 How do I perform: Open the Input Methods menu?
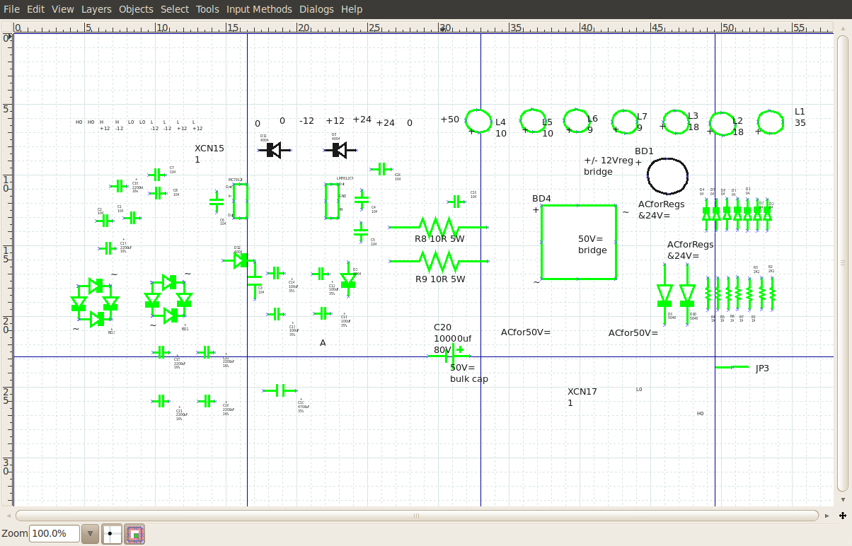pos(259,9)
